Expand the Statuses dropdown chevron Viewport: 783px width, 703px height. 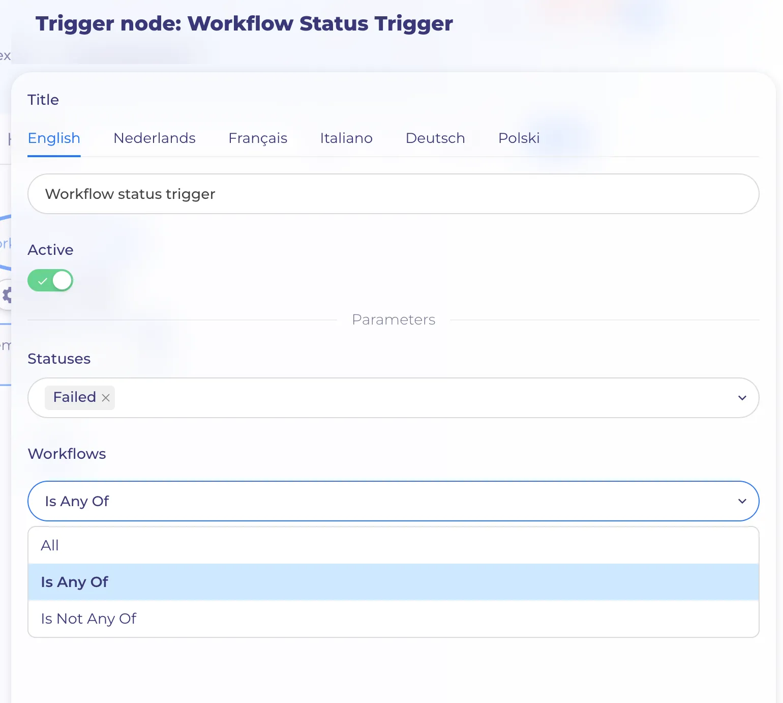(x=742, y=398)
